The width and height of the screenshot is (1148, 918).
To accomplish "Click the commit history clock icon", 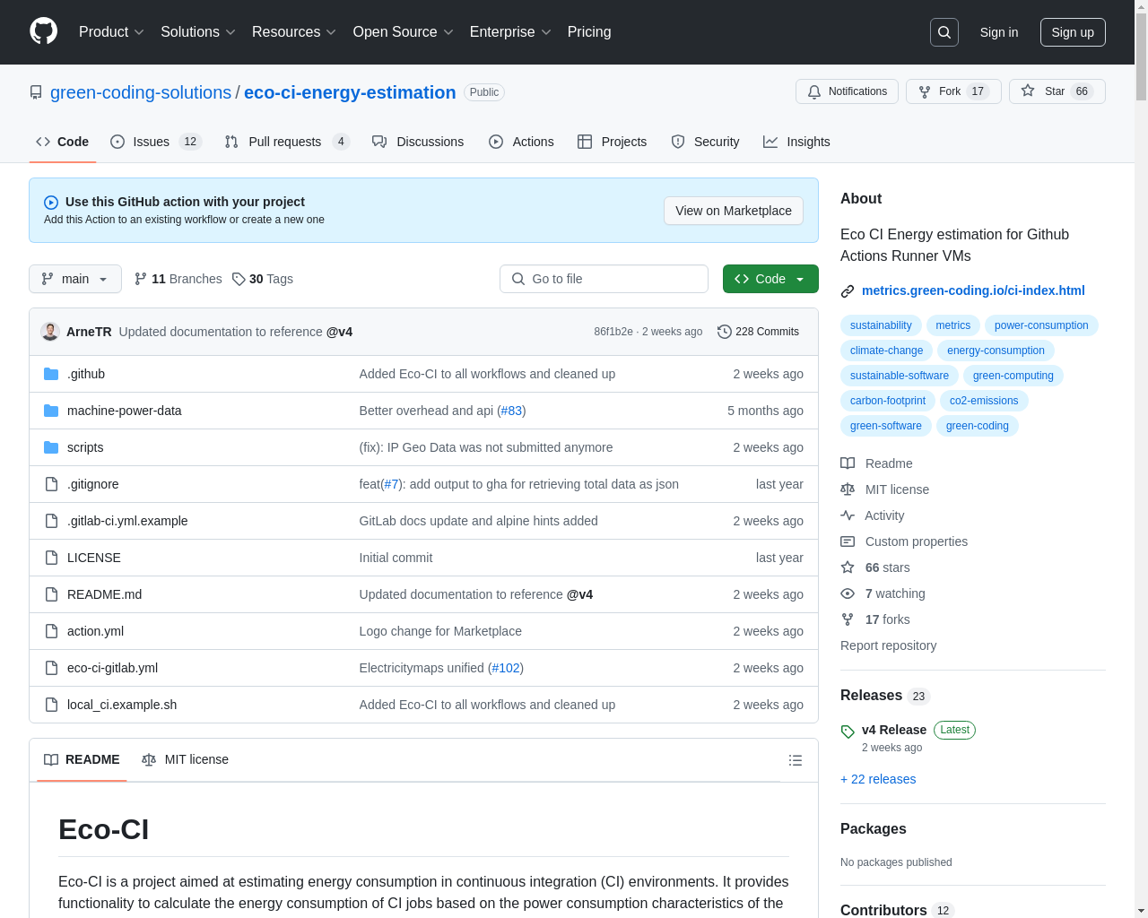I will pyautogui.click(x=725, y=332).
